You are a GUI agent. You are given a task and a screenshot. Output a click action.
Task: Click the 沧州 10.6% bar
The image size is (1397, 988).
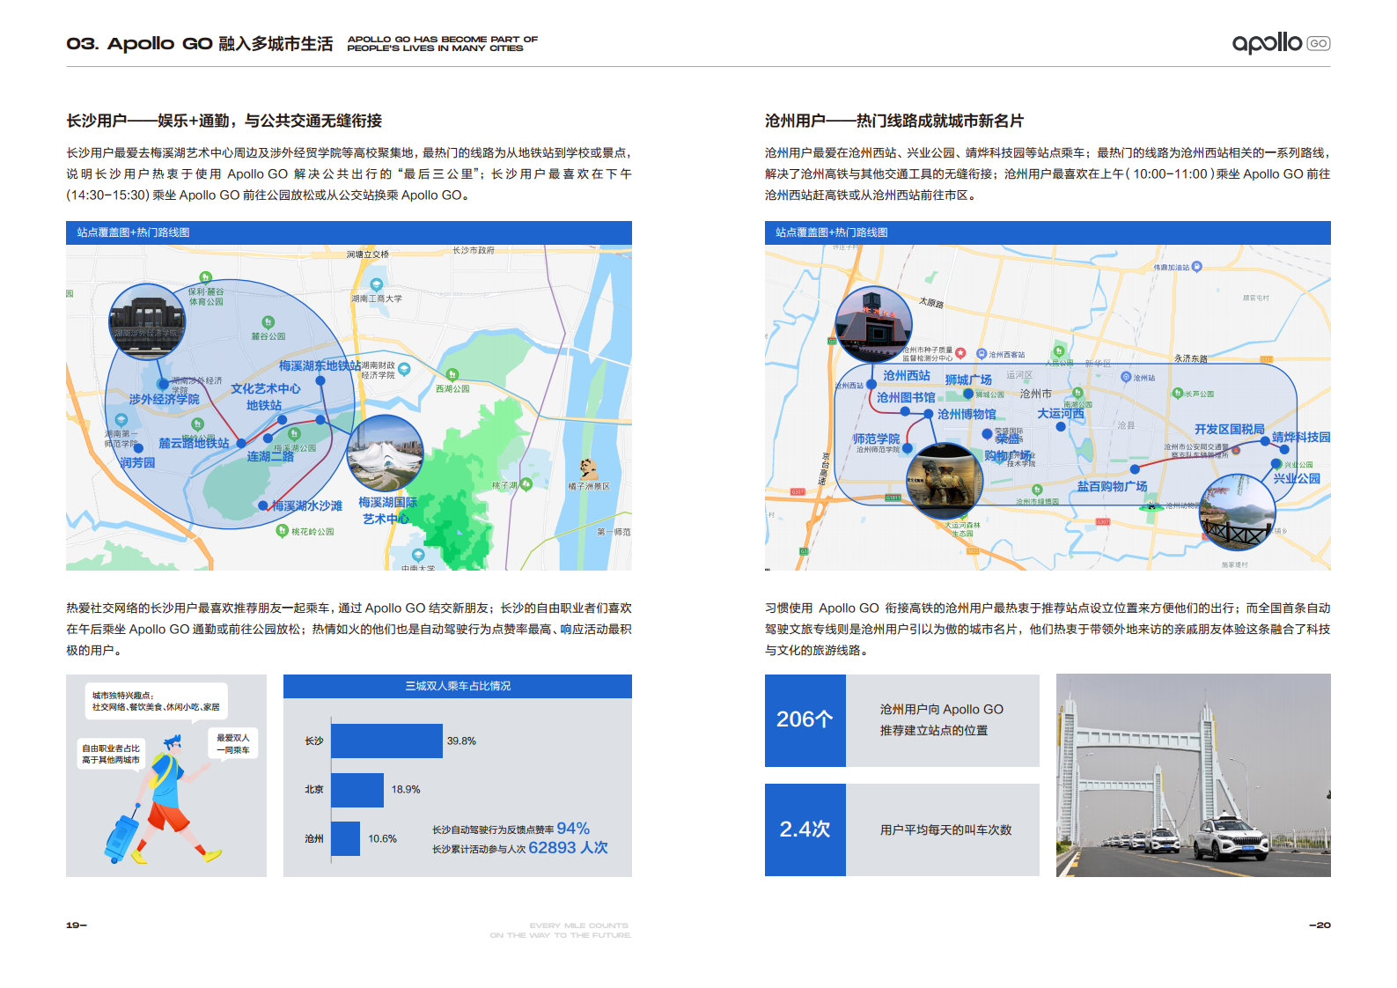[346, 838]
